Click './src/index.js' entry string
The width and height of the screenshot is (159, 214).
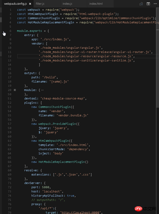[55, 39]
